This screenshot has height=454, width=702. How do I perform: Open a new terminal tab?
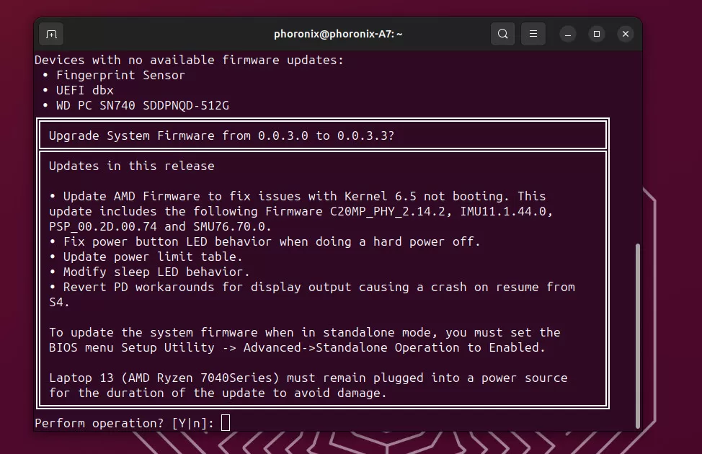[51, 34]
